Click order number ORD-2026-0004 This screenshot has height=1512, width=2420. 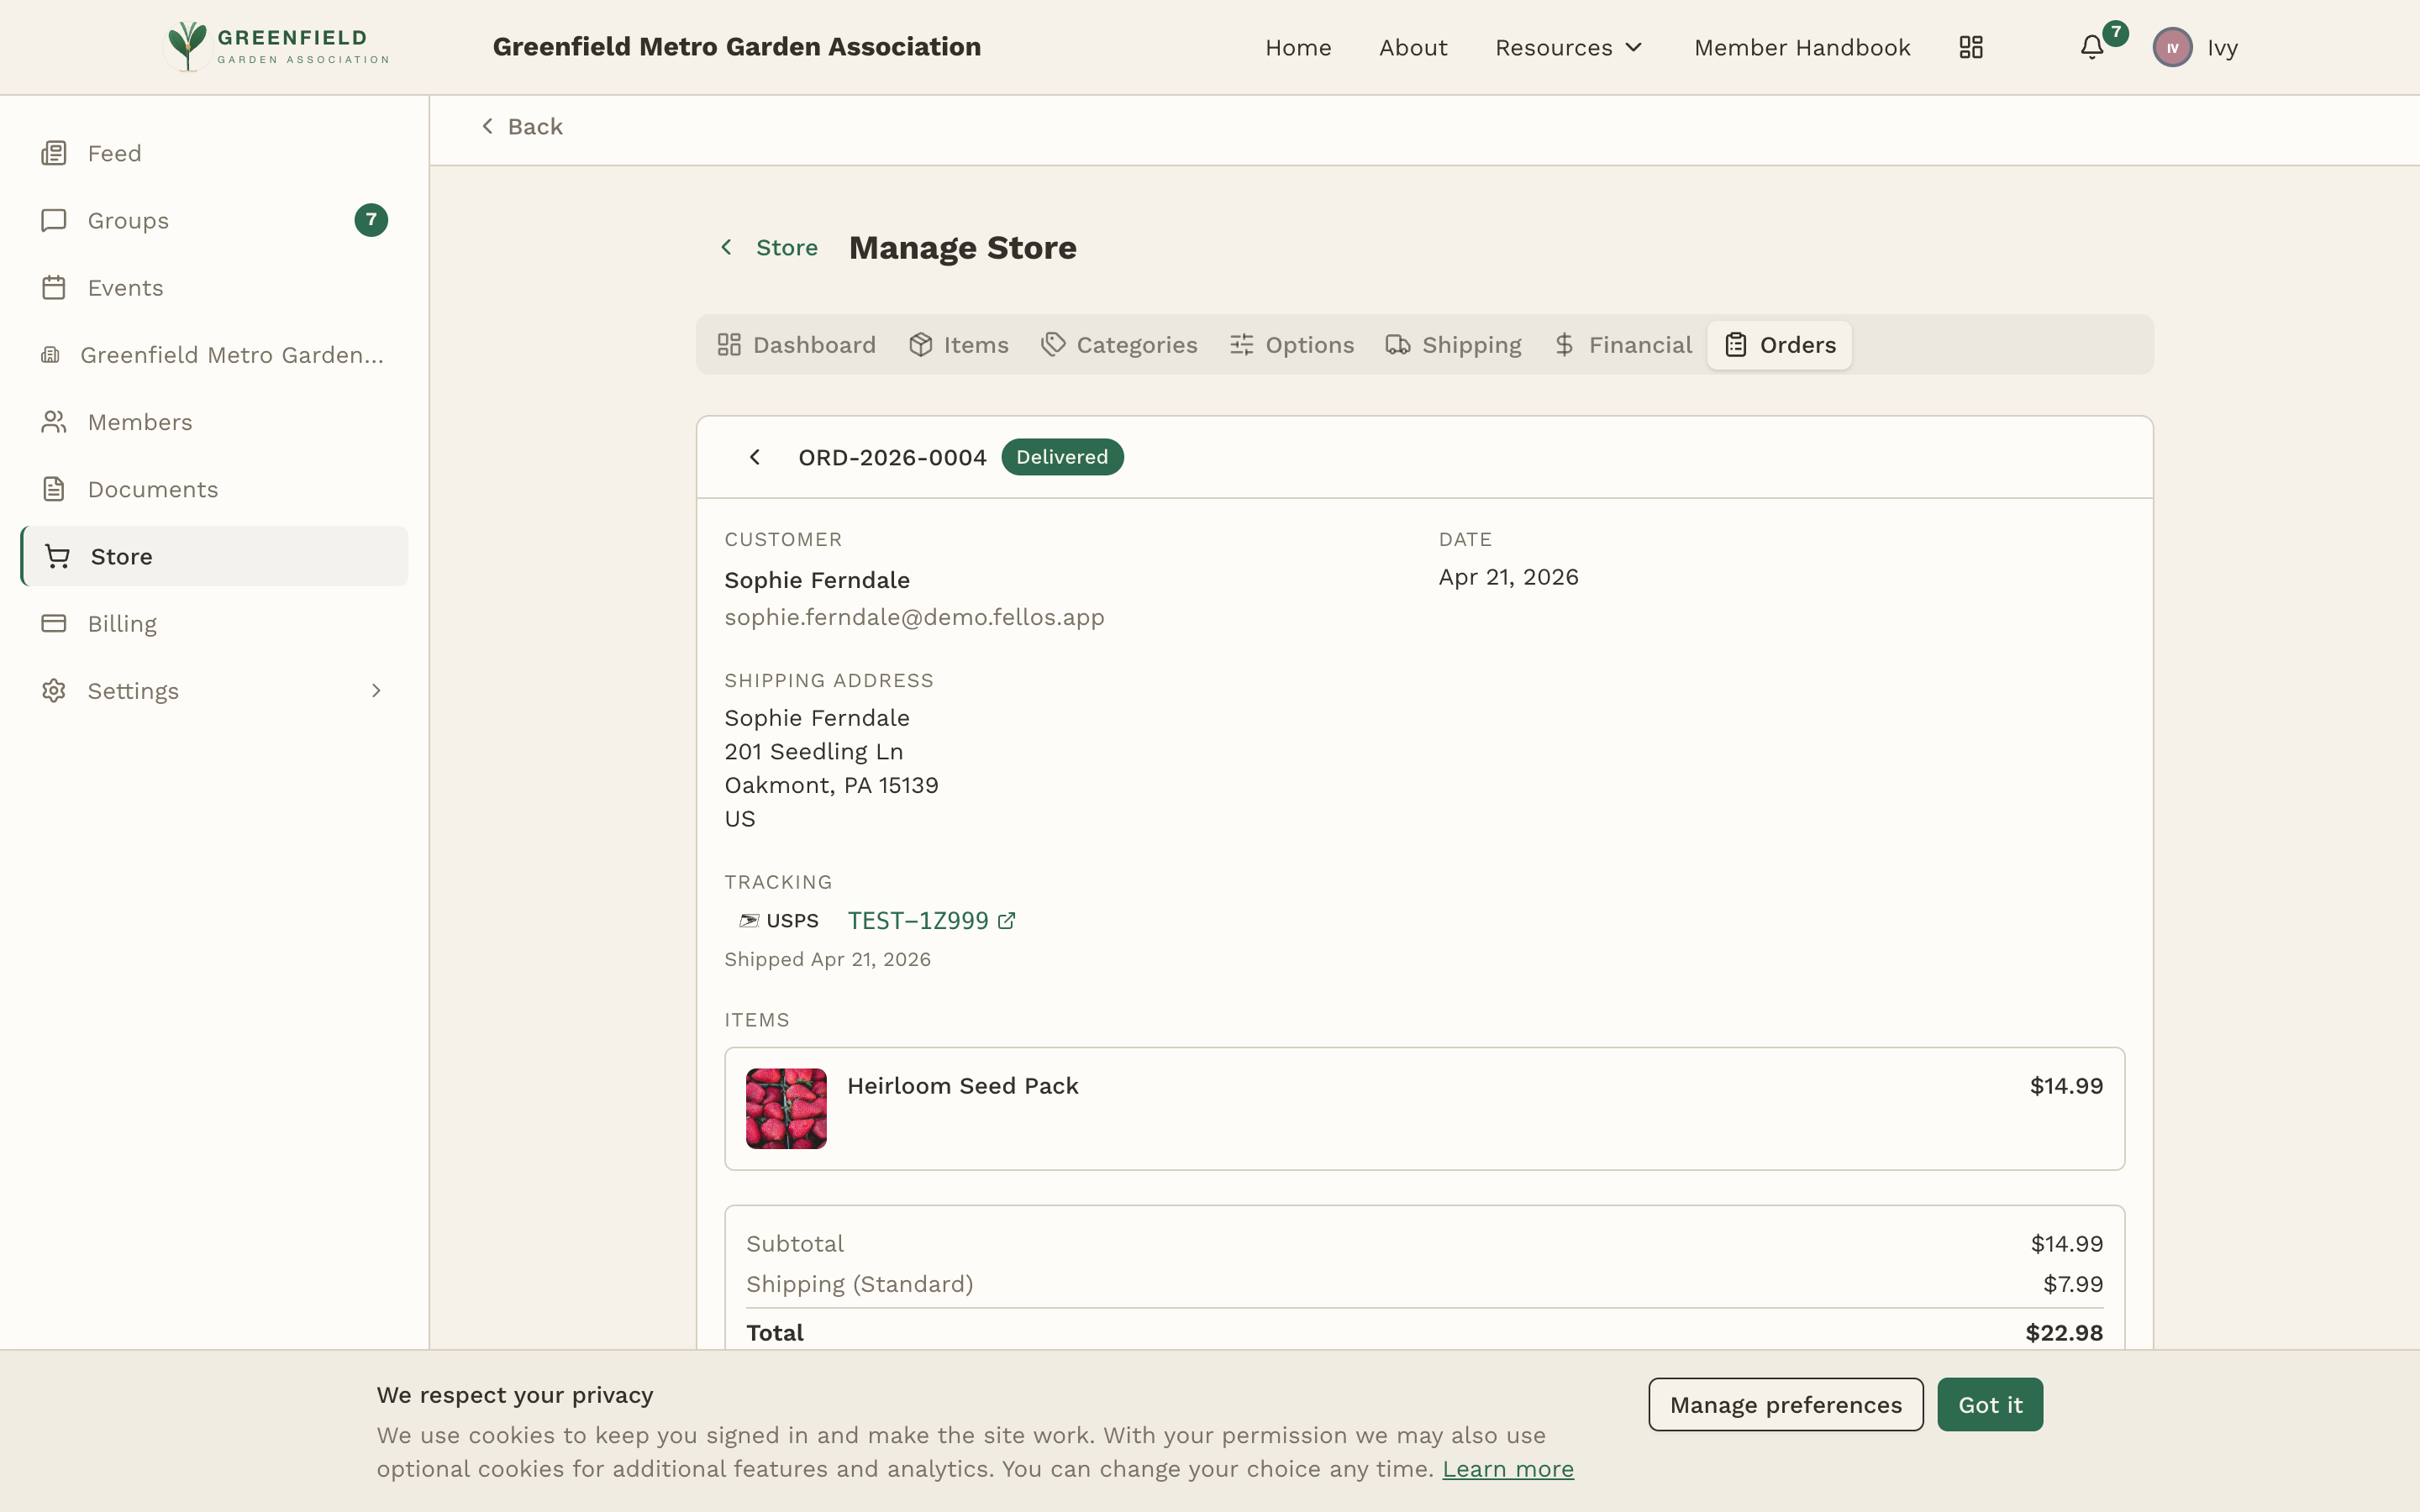[x=892, y=457]
